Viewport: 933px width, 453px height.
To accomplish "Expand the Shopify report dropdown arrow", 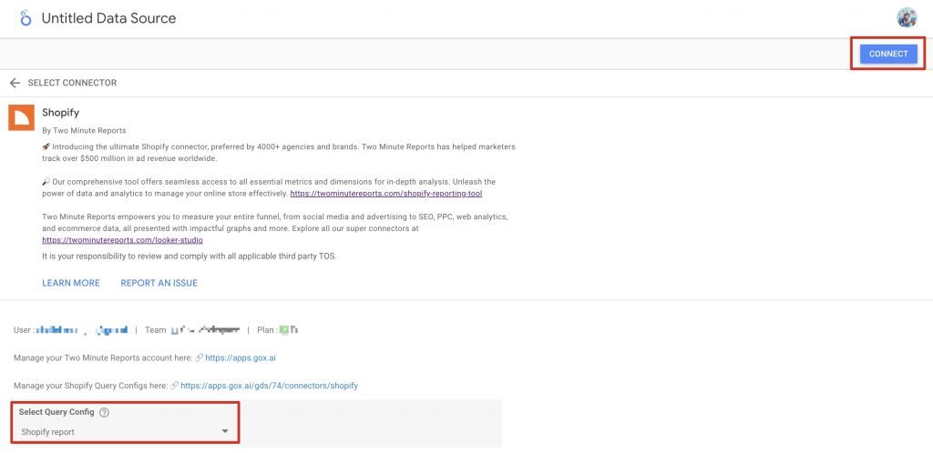I will [x=225, y=431].
